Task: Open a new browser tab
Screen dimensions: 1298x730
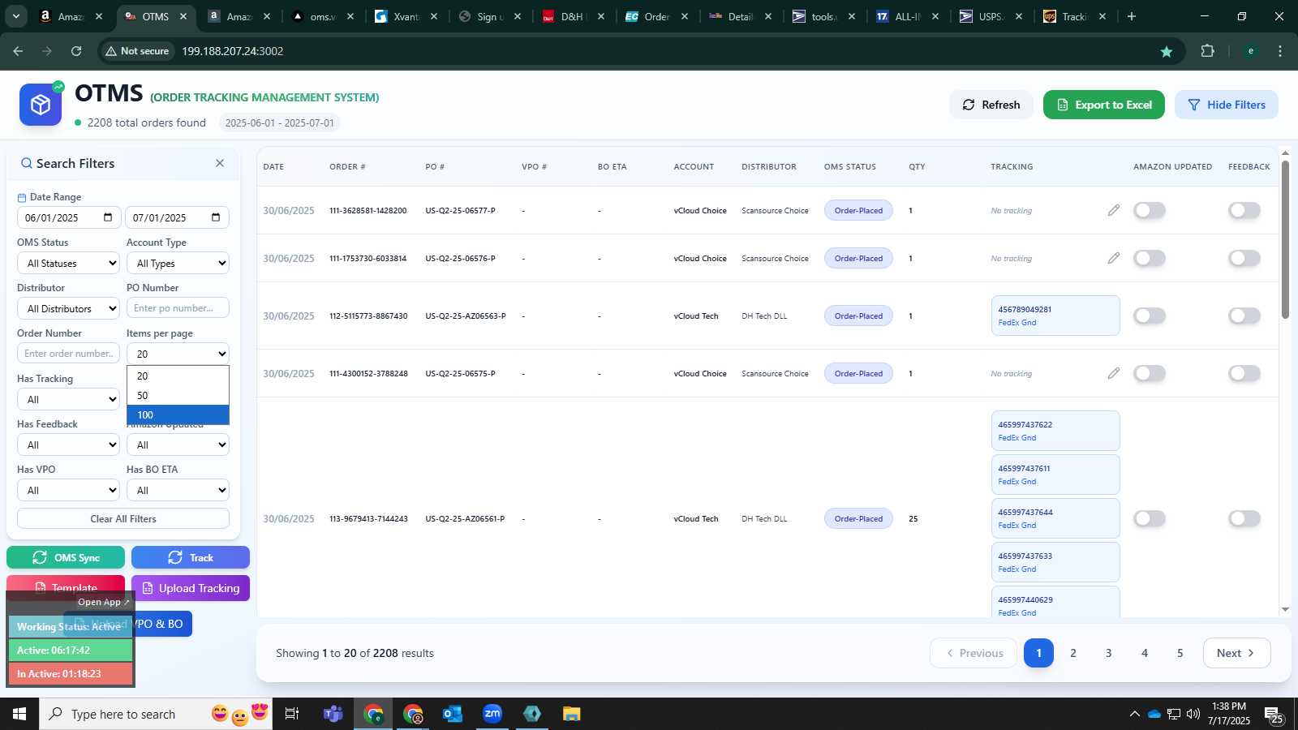Action: coord(1132,16)
